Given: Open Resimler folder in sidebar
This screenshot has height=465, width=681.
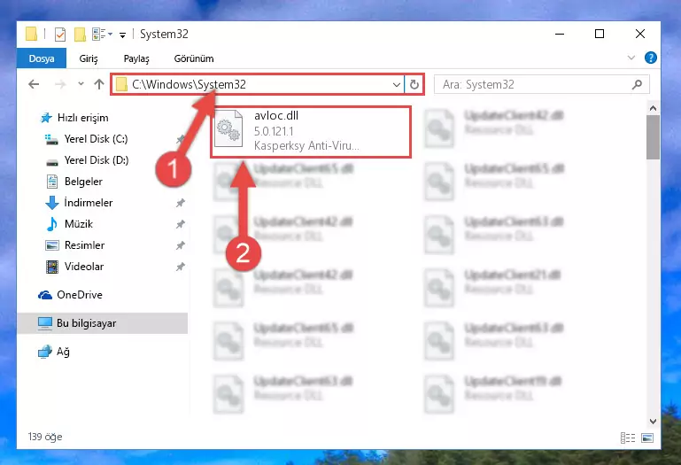Looking at the screenshot, I should pos(84,245).
